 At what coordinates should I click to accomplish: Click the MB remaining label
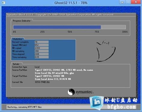(18, 51)
